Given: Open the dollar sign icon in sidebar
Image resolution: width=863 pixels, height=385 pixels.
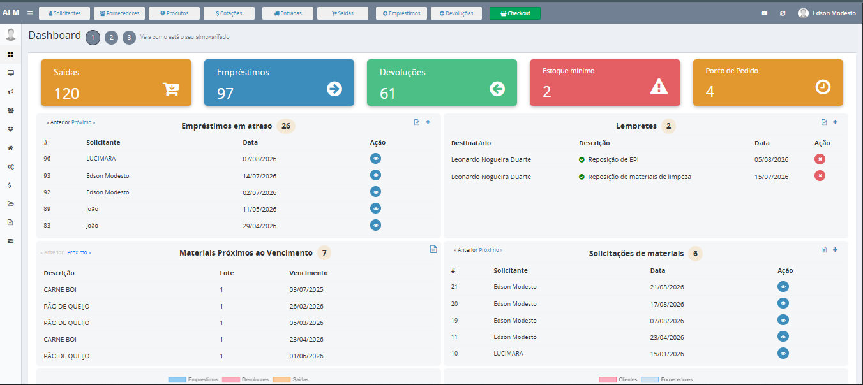Looking at the screenshot, I should point(10,185).
